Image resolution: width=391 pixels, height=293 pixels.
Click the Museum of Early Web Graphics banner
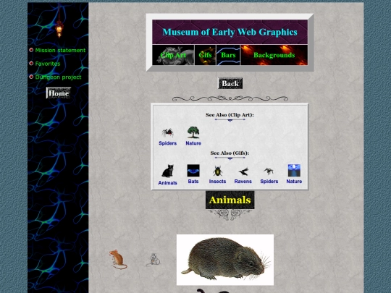(x=230, y=32)
